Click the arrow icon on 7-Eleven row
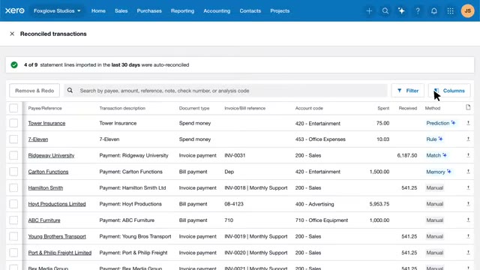Viewport: 480px width, 270px height. tap(468, 139)
